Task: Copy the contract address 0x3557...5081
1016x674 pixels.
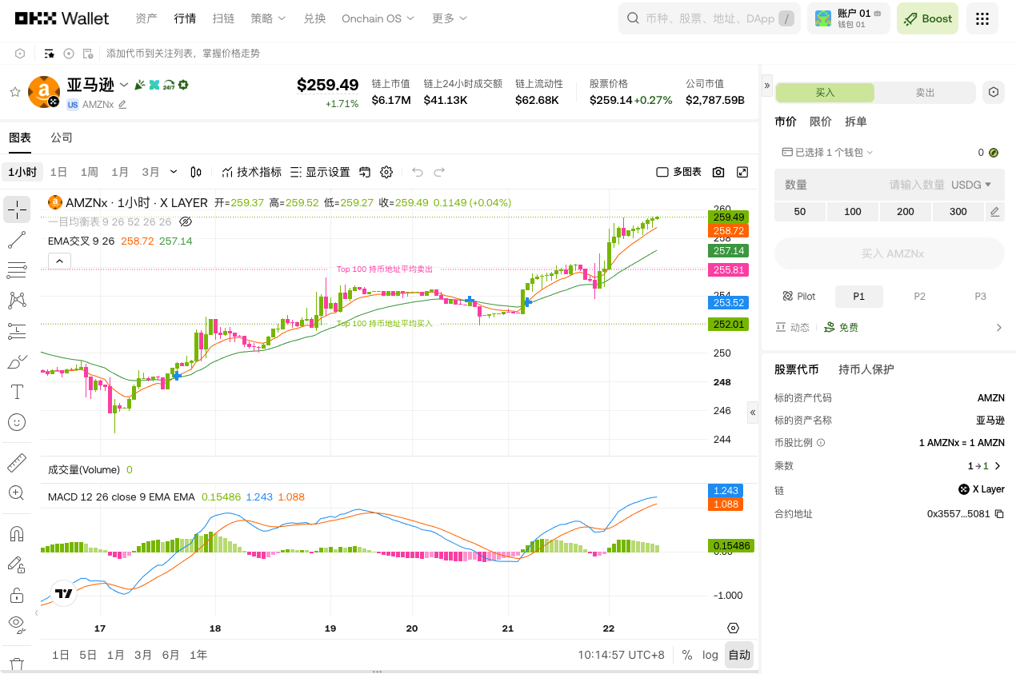Action: click(x=999, y=513)
